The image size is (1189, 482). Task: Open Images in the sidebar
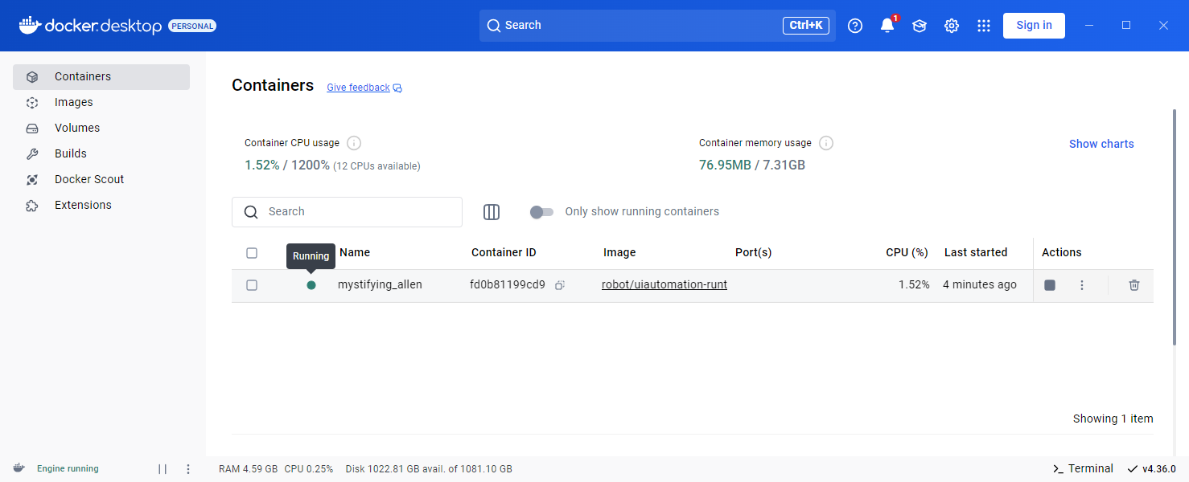tap(101, 103)
